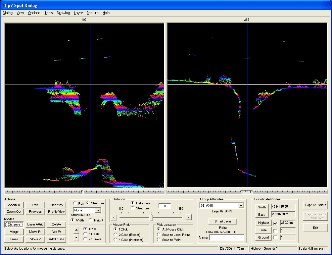Click the rotation angle slider thumb
Image resolution: width=332 pixels, height=255 pixels.
click(x=151, y=217)
